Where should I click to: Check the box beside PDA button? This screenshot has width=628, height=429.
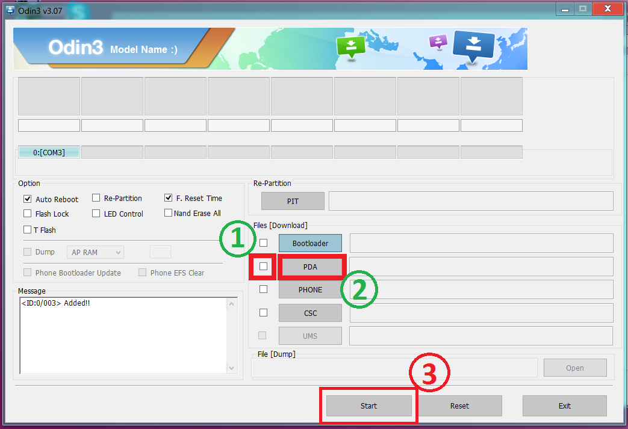(264, 266)
